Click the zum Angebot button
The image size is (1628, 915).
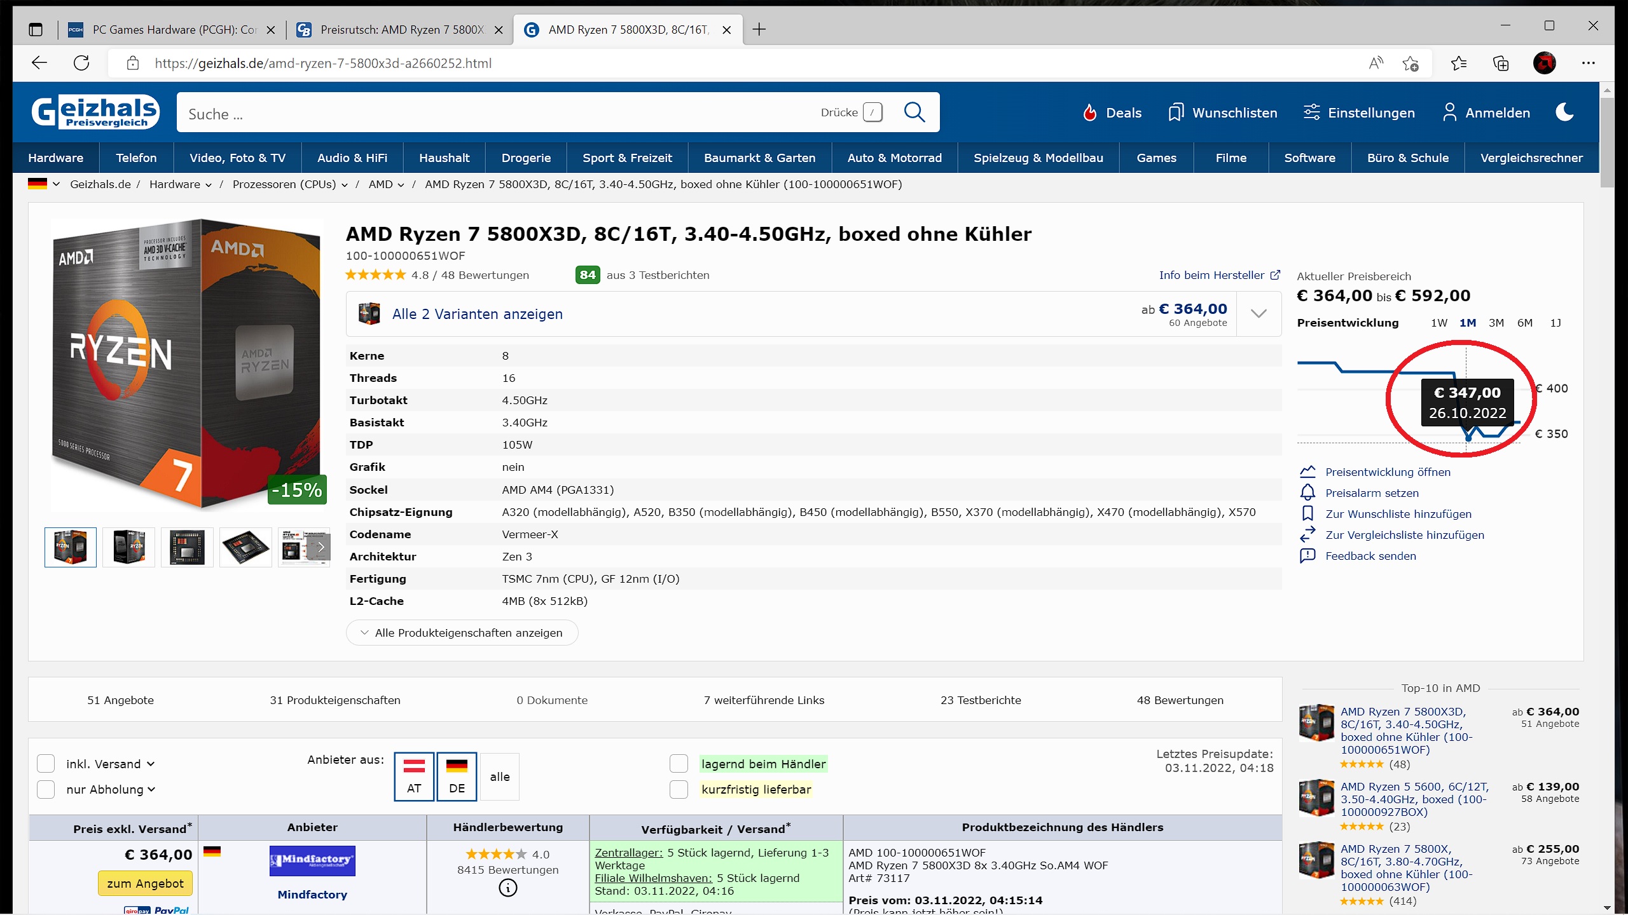[x=145, y=884]
